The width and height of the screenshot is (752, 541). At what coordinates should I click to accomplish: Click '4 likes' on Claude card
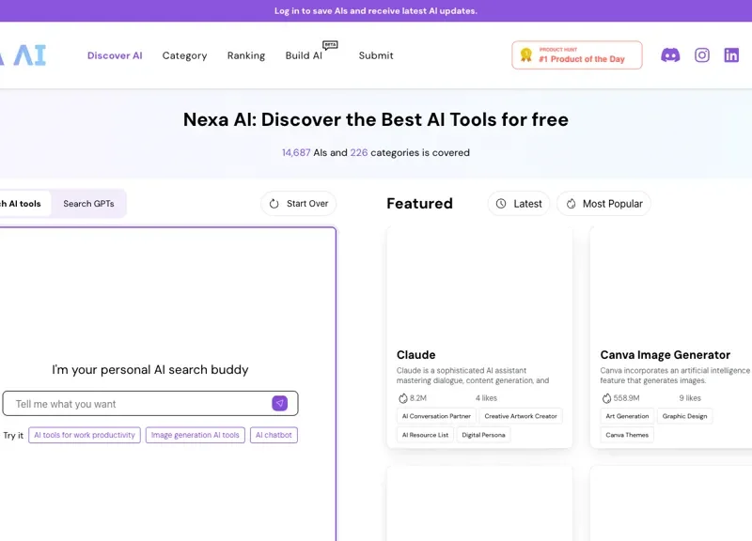click(486, 398)
